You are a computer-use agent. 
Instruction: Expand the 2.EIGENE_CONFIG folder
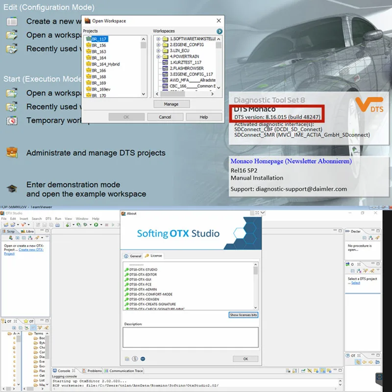158,45
